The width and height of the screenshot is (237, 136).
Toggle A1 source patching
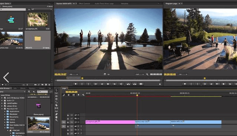64,126
